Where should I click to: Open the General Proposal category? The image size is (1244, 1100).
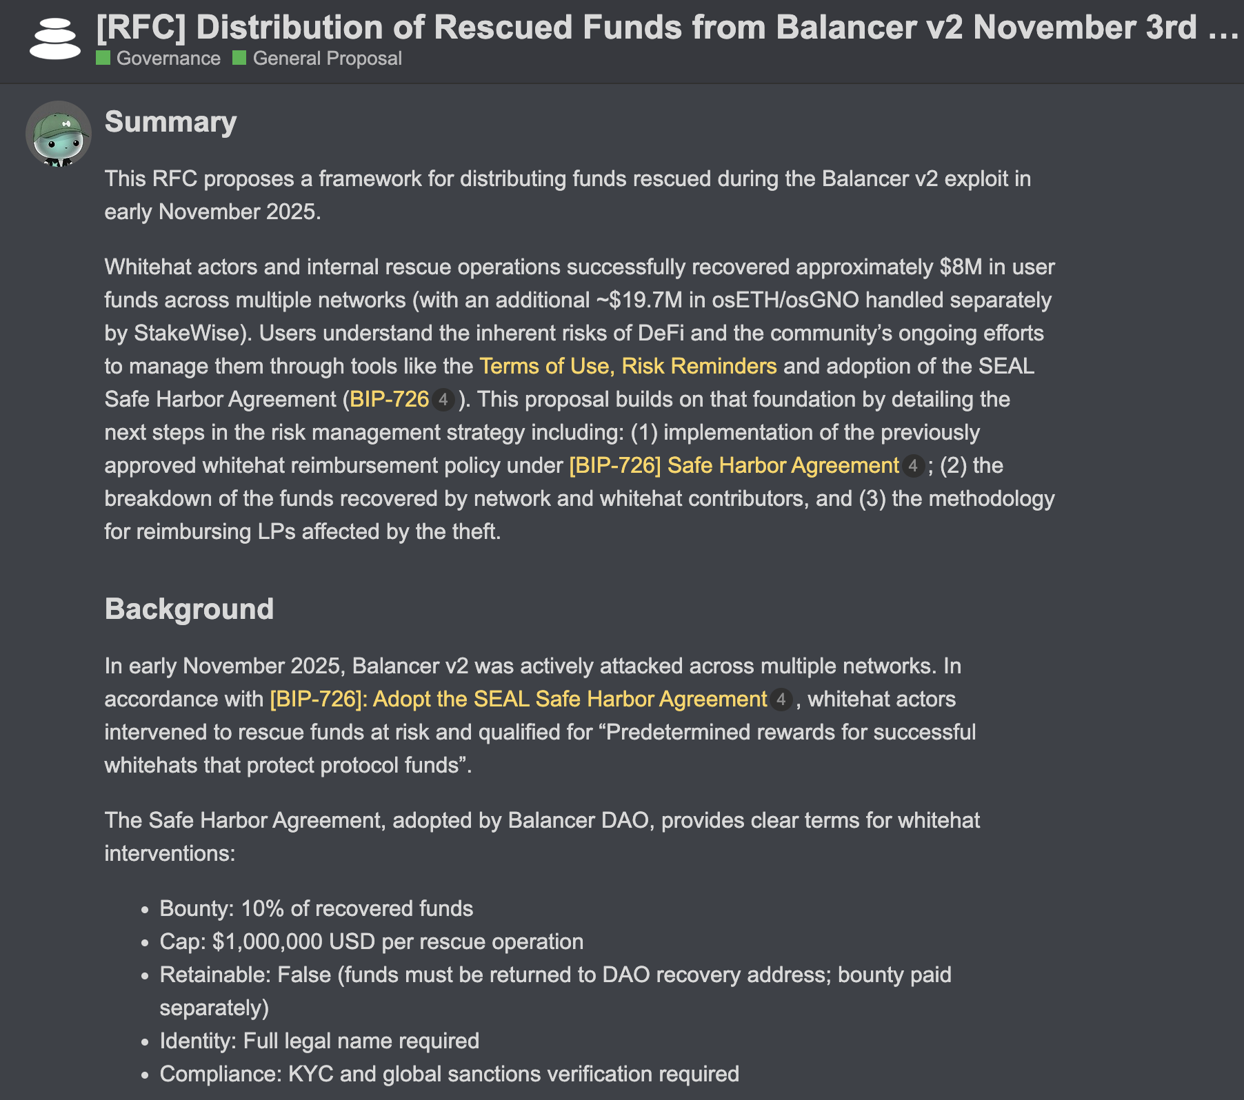tap(327, 59)
